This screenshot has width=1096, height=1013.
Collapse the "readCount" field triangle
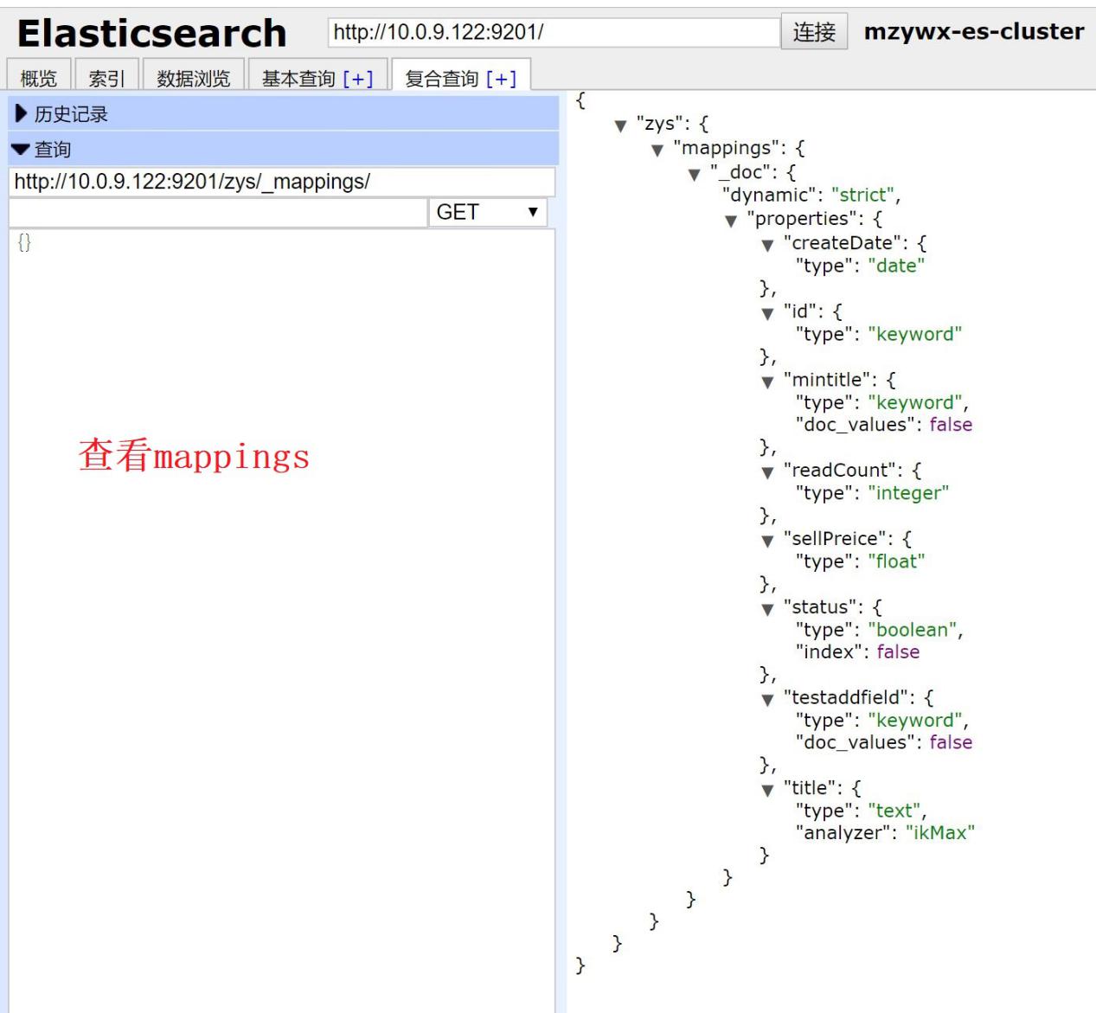(x=767, y=473)
